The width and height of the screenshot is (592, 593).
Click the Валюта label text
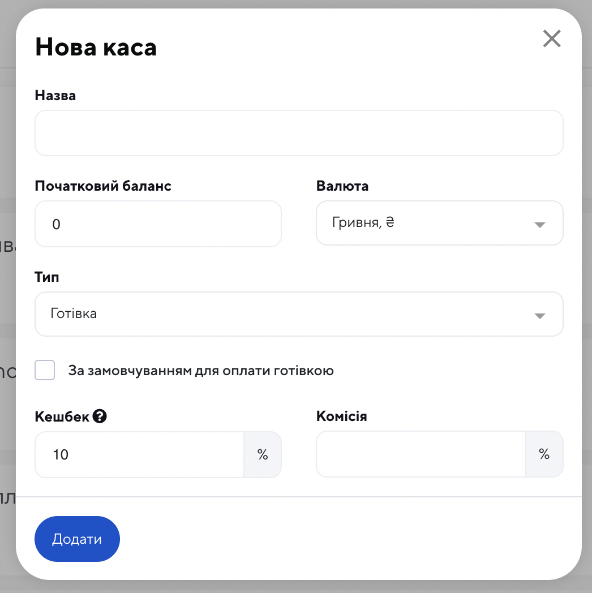coord(342,186)
